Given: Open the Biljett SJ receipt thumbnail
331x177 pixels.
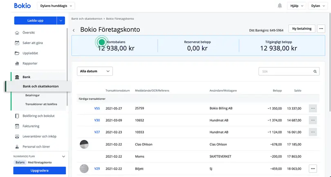Looking at the screenshot, I should pyautogui.click(x=84, y=168).
